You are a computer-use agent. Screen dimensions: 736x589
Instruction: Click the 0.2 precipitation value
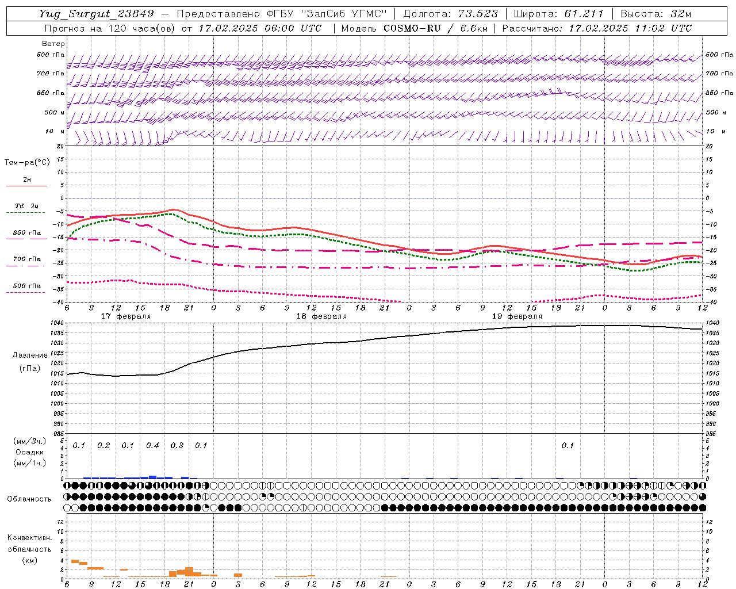tap(103, 446)
